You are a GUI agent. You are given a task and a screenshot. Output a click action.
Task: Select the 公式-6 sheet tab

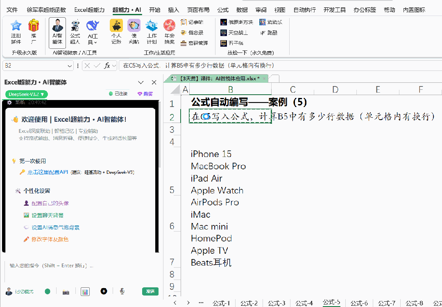tap(359, 303)
